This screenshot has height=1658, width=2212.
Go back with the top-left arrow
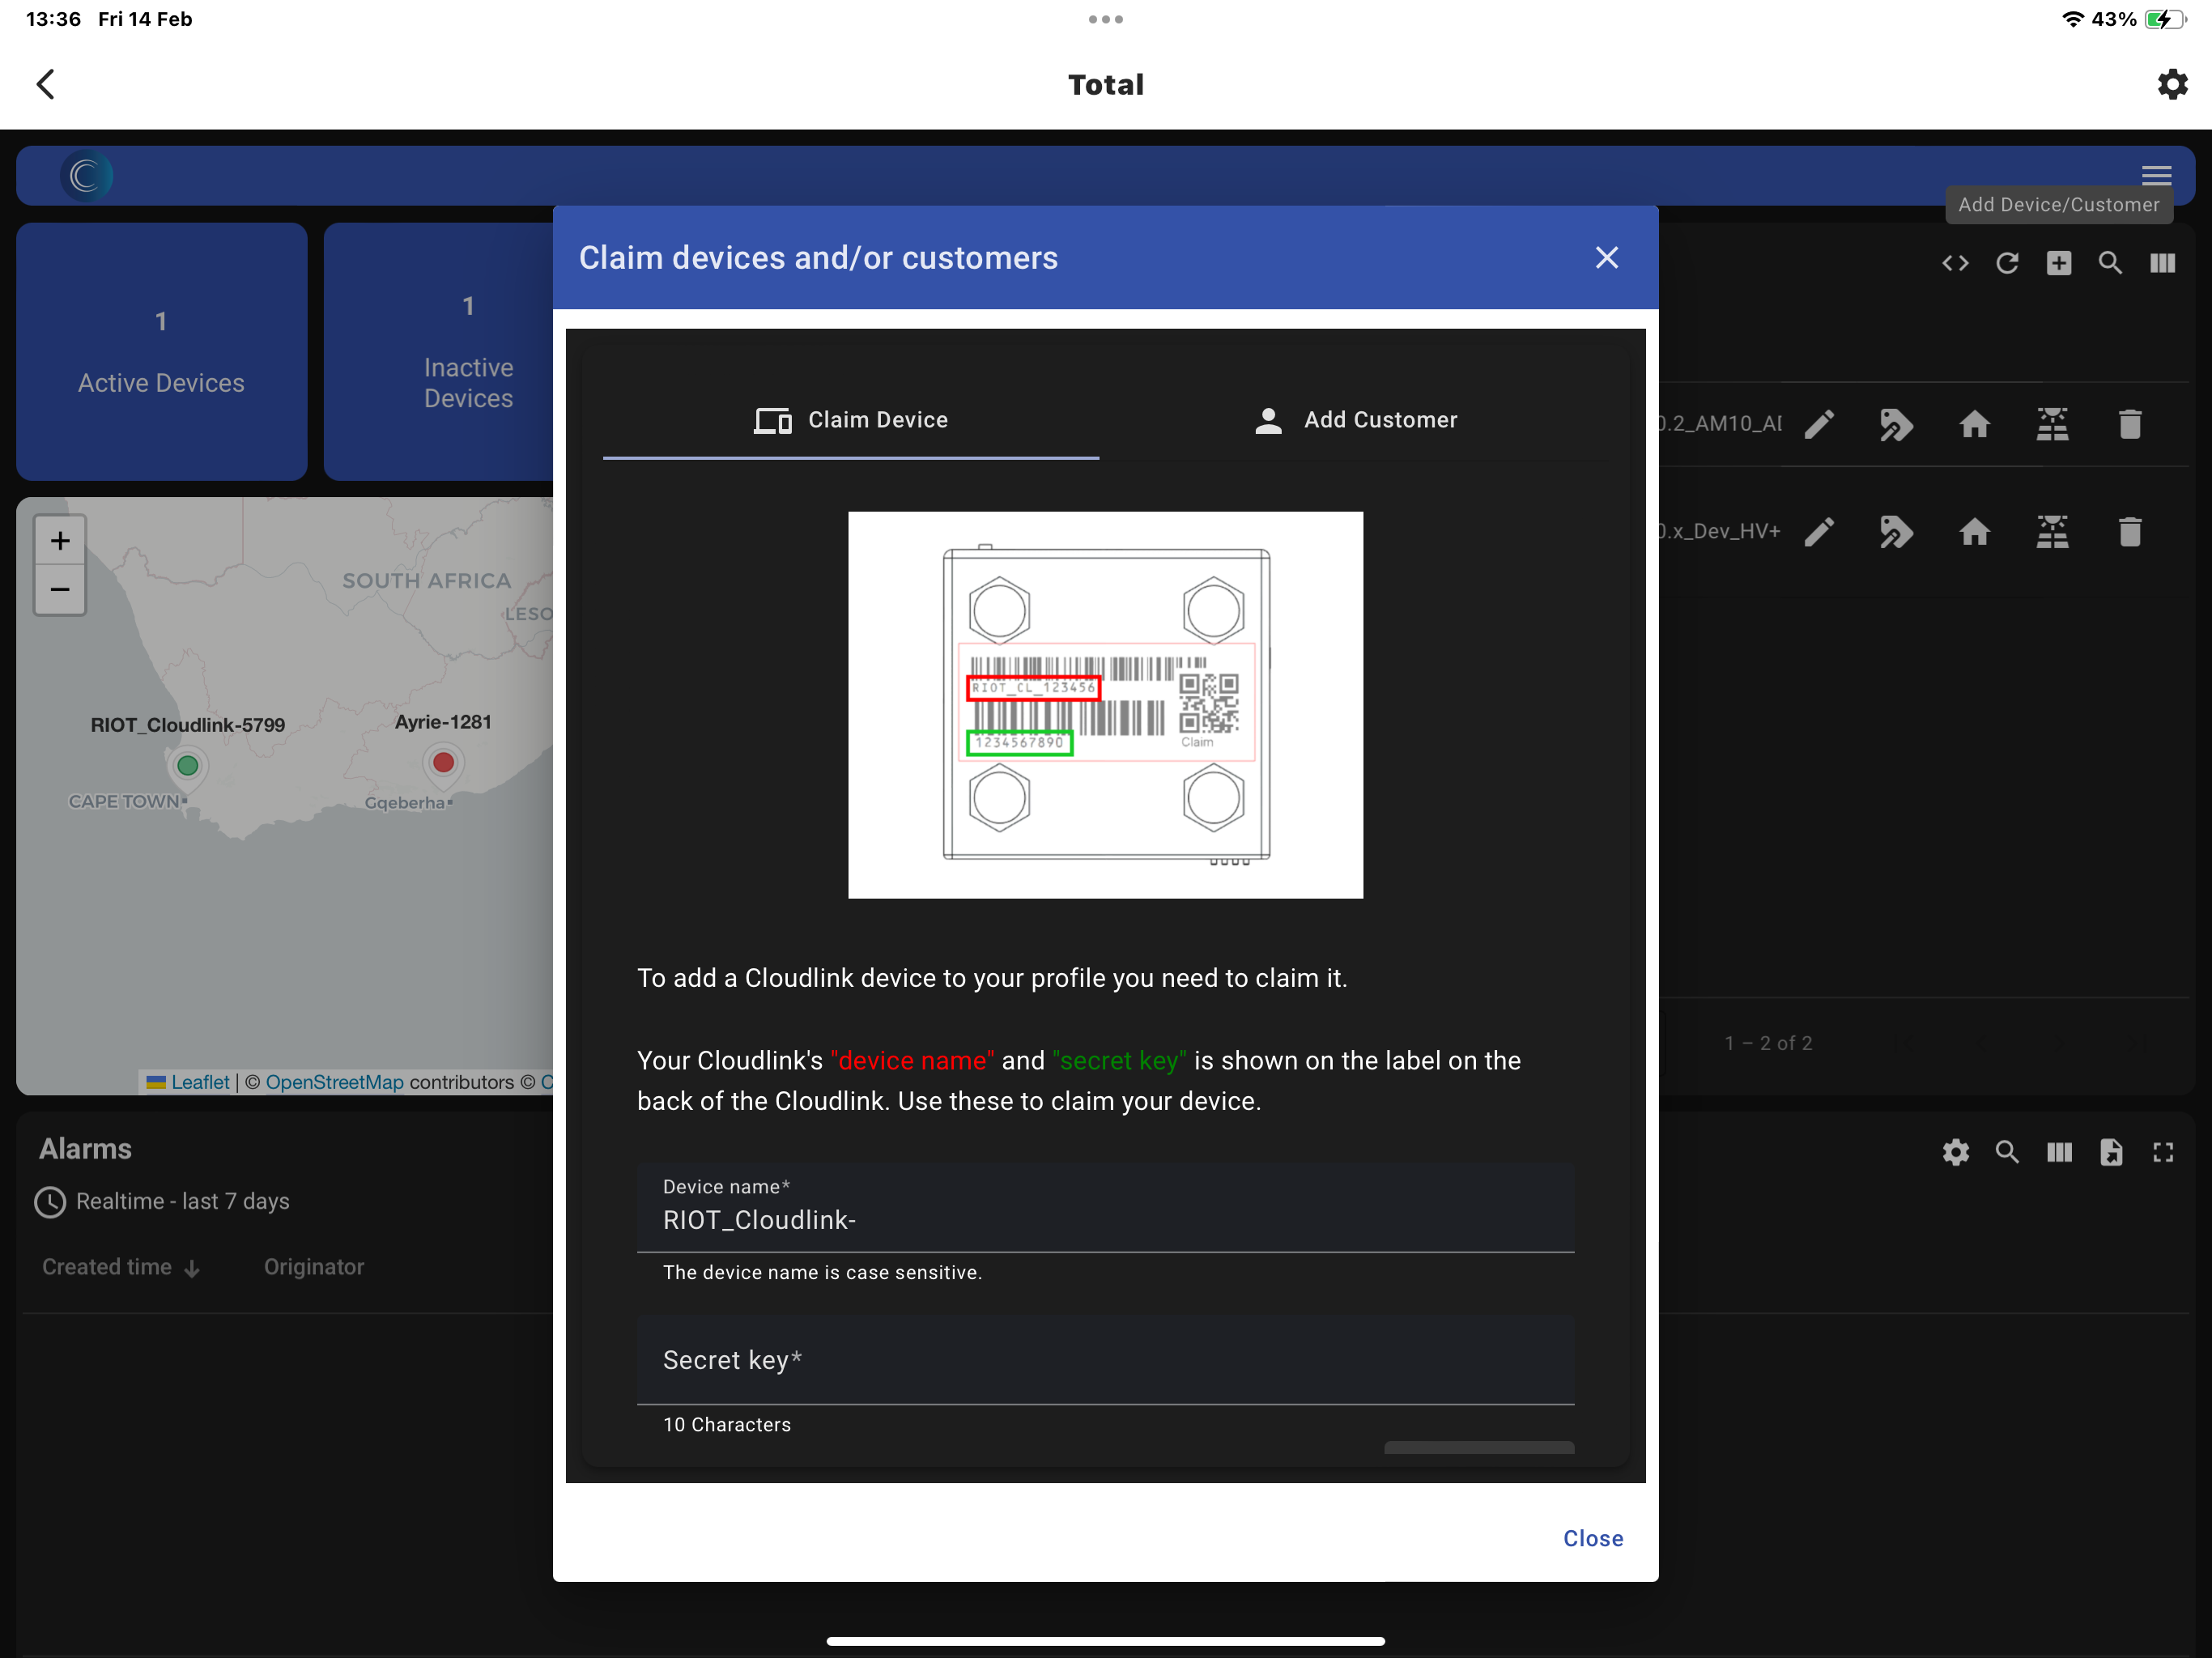[x=46, y=84]
